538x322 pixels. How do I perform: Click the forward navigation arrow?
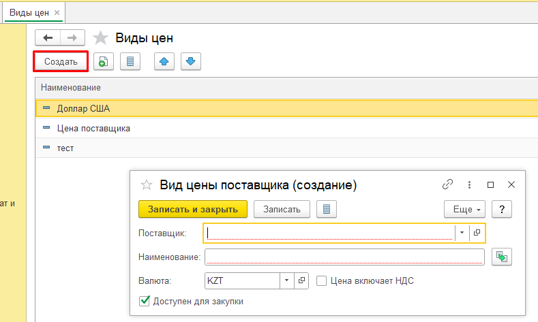73,38
